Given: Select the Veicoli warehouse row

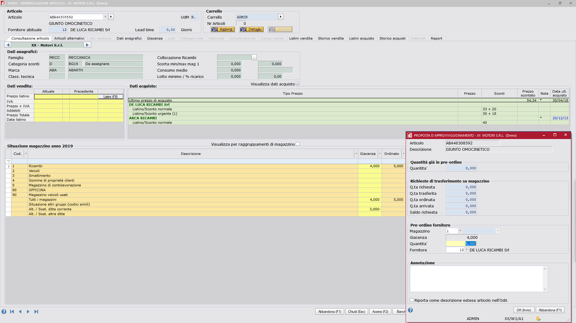Looking at the screenshot, I should click(205, 171).
